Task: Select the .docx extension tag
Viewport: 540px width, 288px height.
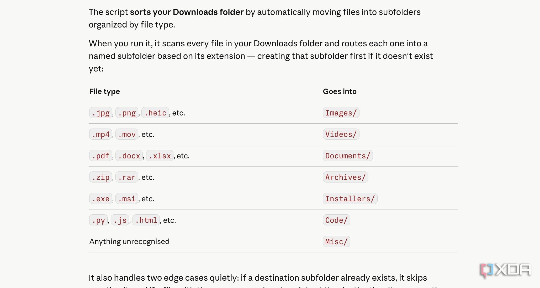Action: 129,156
